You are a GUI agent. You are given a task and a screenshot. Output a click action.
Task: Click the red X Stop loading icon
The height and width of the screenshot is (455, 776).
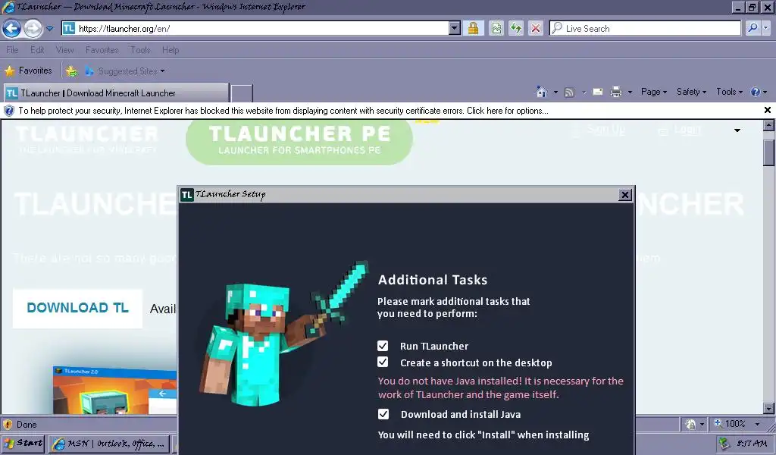coord(536,28)
